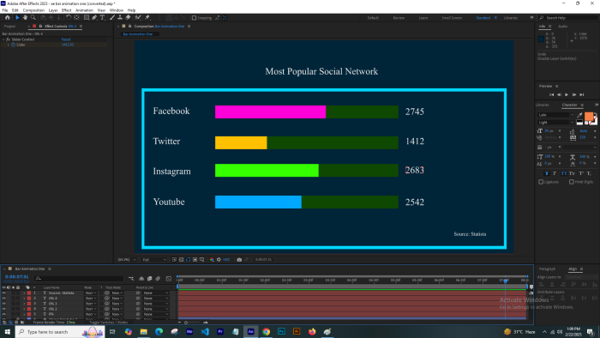600x338 pixels.
Task: Open the Full resolution dropdown
Action: [x=154, y=260]
